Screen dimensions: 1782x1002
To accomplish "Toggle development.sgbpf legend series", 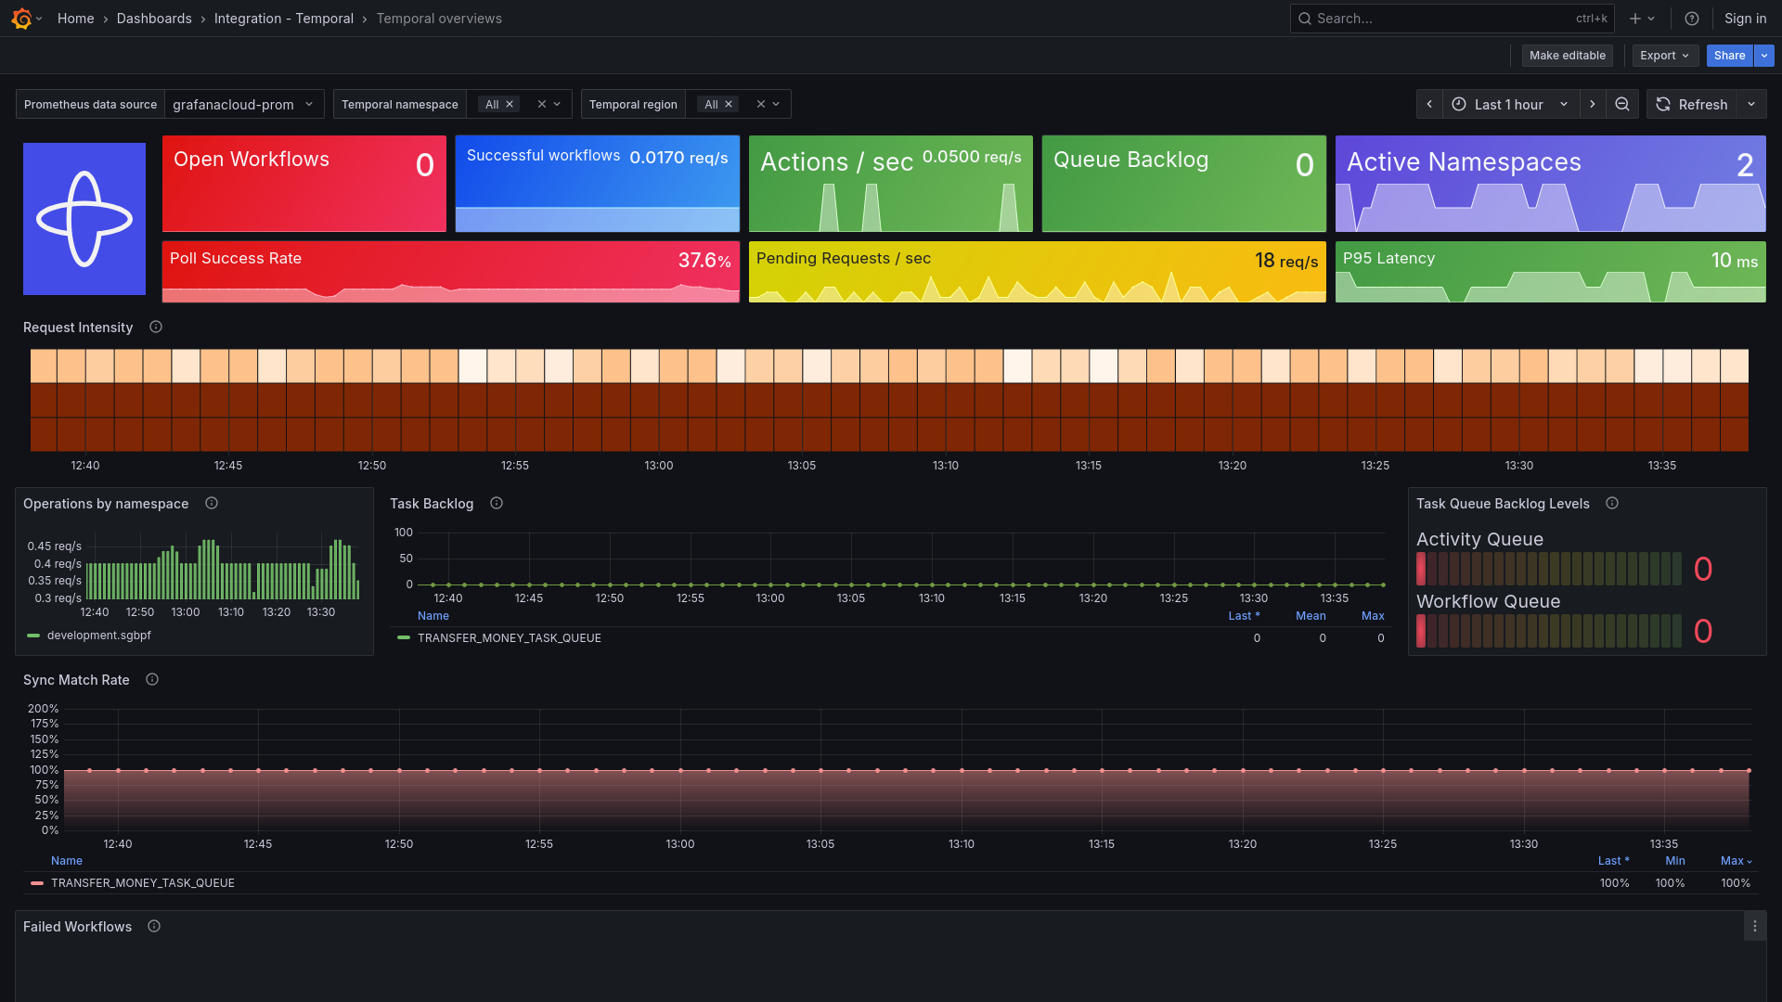I will [x=98, y=636].
